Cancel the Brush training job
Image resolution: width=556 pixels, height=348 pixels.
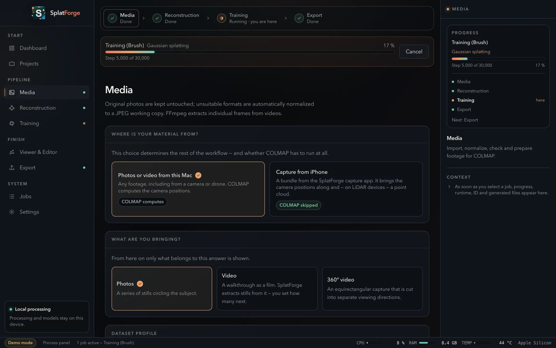(414, 52)
